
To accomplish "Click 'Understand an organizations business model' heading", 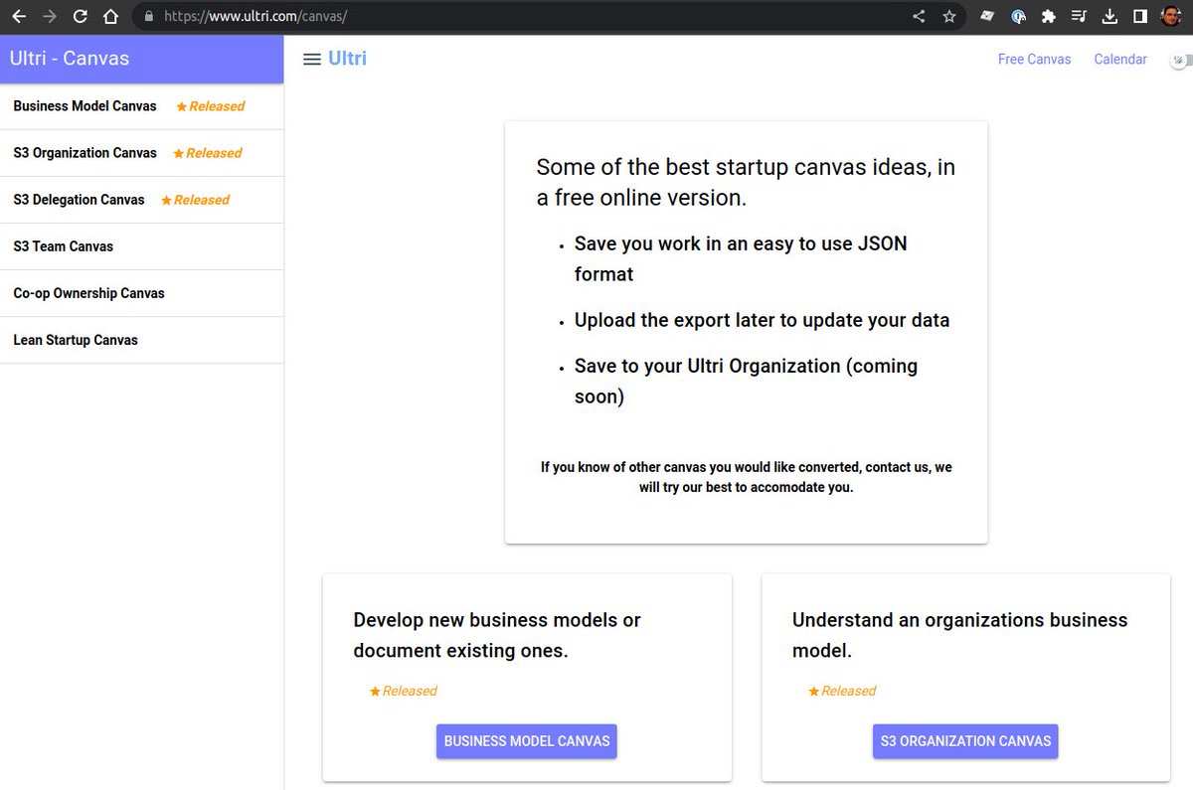I will (x=960, y=635).
